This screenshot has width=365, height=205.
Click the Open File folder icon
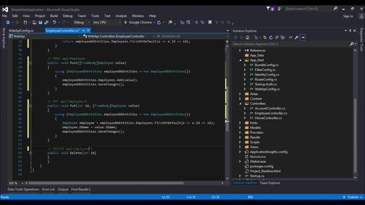click(x=34, y=22)
